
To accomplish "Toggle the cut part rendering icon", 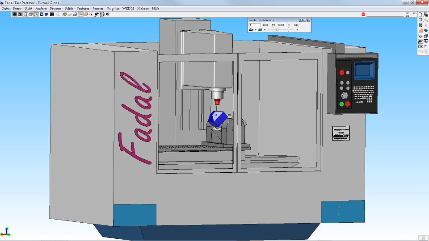I will 420,41.
